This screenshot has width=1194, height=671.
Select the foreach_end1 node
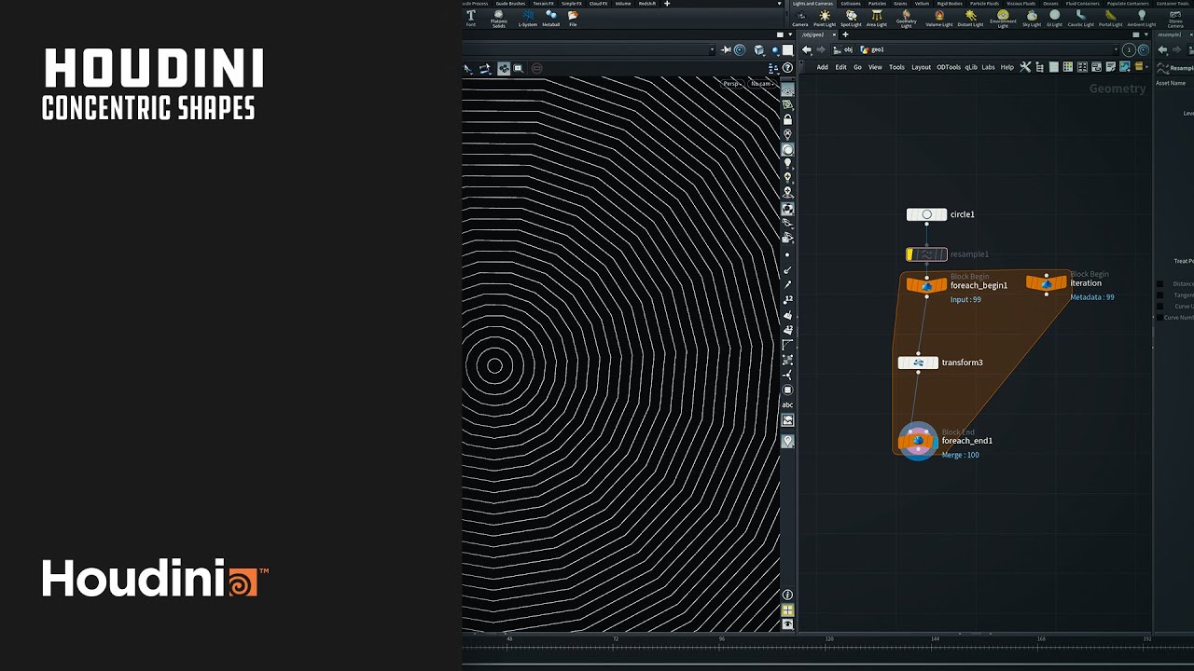coord(918,441)
